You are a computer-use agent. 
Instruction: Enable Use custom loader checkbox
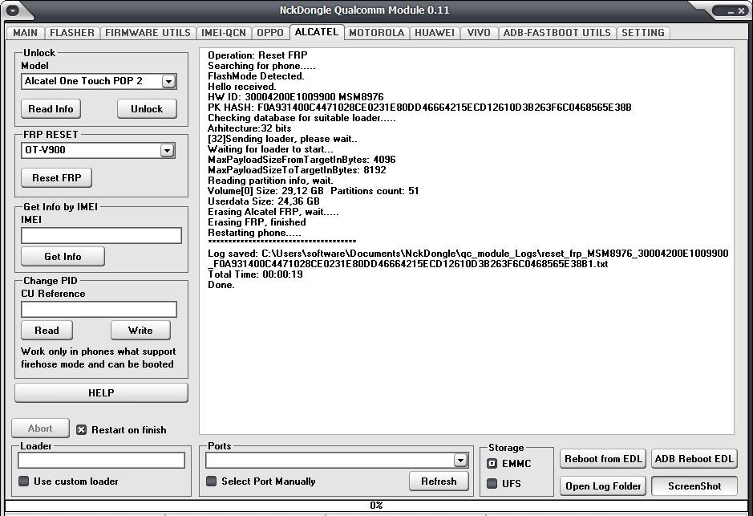pos(23,481)
